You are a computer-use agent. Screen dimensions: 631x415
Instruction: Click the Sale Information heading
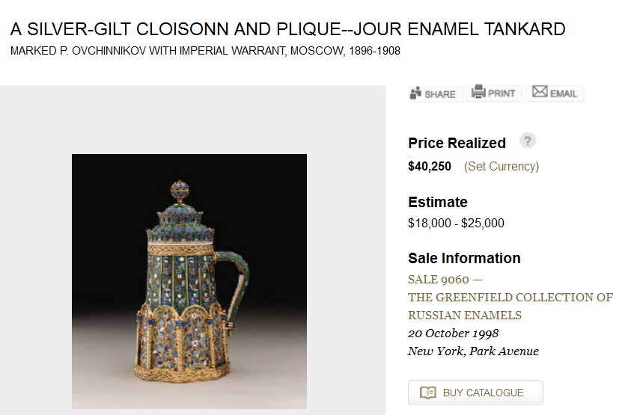[x=464, y=258]
